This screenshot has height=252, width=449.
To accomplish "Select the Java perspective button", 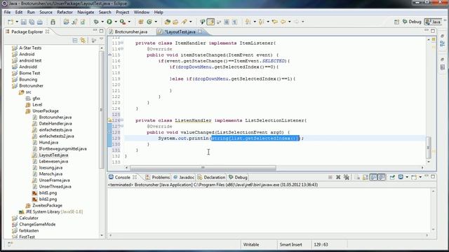I will click(x=434, y=22).
